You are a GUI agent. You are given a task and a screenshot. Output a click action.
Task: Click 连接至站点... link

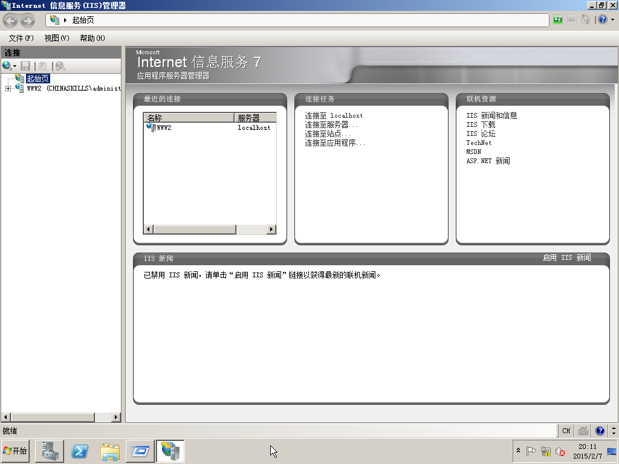(327, 134)
